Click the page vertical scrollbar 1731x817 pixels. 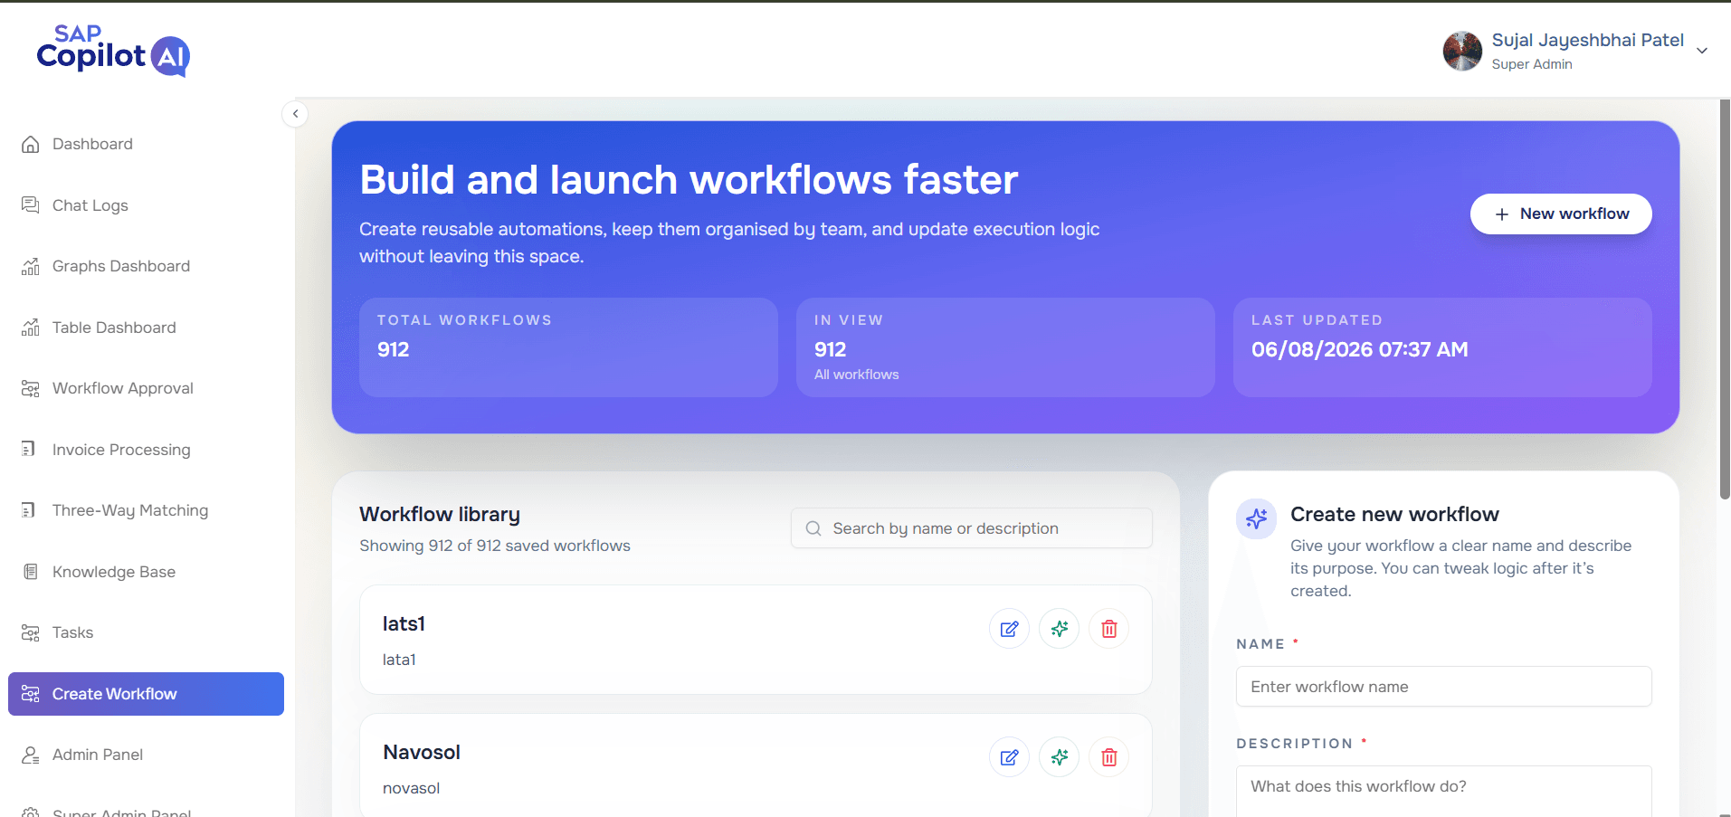[x=1725, y=299]
